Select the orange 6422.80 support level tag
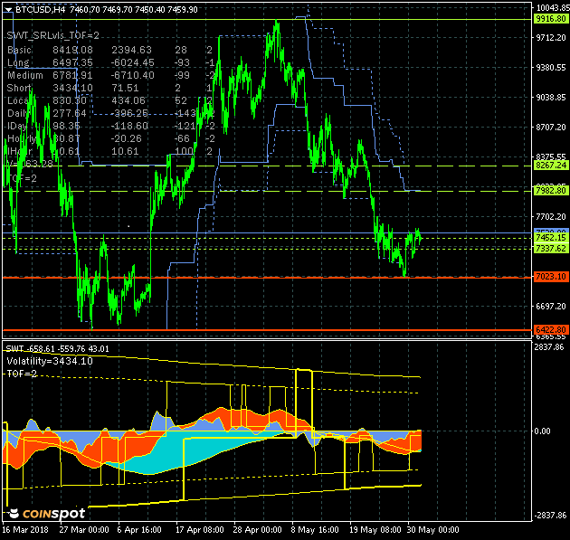Viewport: 570px width, 540px height. click(550, 330)
